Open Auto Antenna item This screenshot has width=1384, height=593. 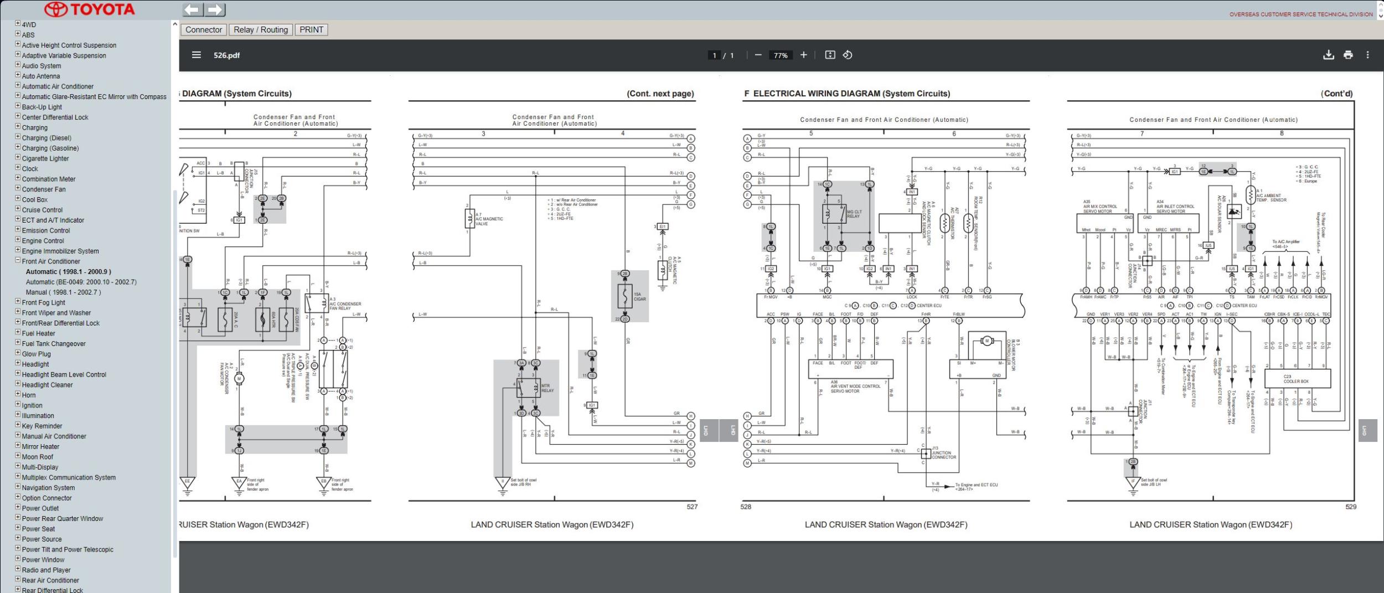(41, 76)
